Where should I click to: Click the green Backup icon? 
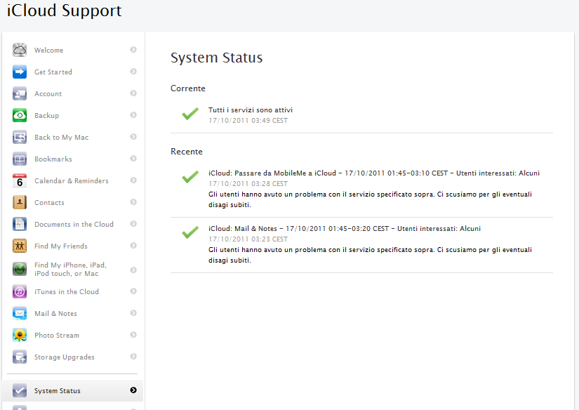pos(20,115)
